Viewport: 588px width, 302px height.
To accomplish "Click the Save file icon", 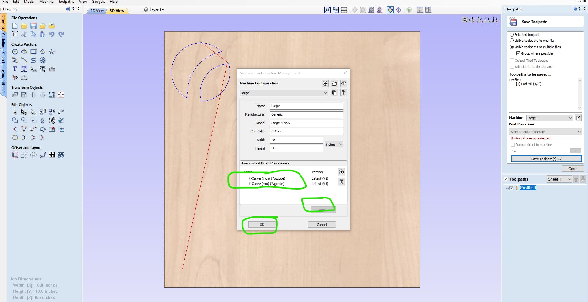I will tap(33, 26).
